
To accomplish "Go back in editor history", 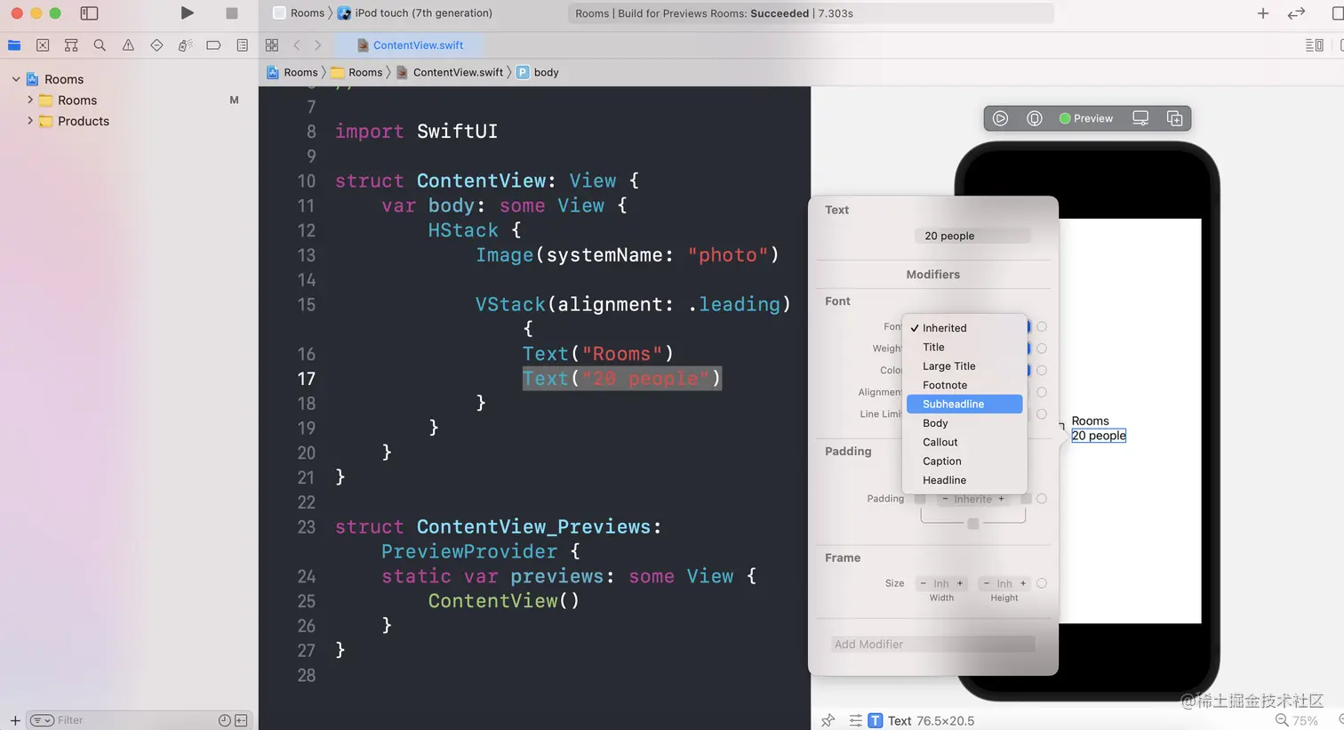I will pos(297,45).
